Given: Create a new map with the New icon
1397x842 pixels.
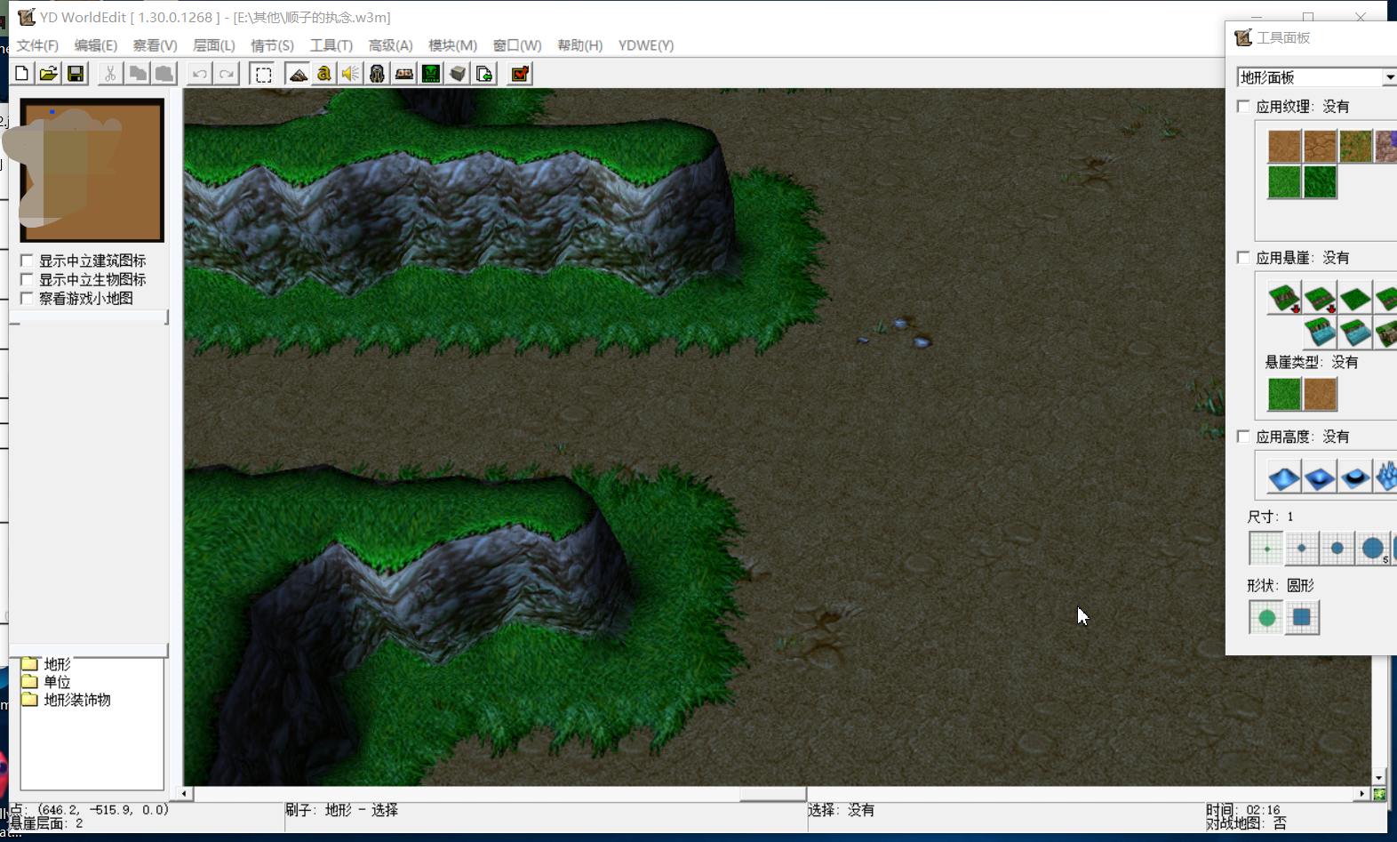Looking at the screenshot, I should (x=22, y=74).
